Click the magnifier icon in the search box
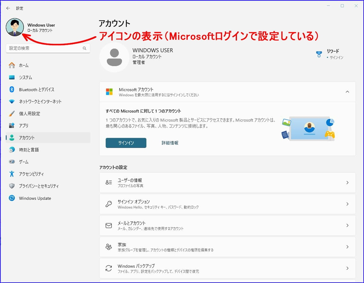 tap(85, 48)
